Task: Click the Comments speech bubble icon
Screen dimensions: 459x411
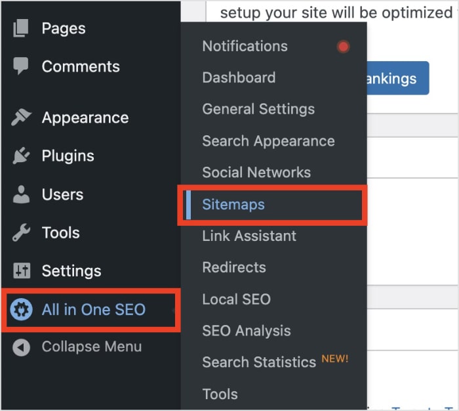Action: pos(21,66)
